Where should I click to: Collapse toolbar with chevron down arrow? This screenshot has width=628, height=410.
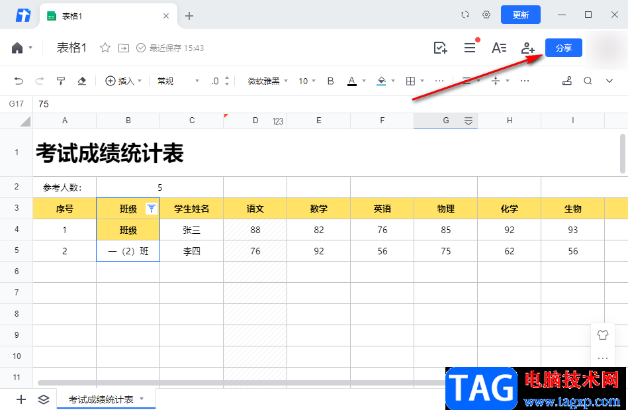point(609,81)
